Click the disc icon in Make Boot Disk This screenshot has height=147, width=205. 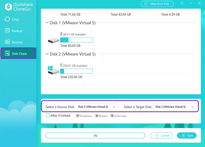pos(146,4)
